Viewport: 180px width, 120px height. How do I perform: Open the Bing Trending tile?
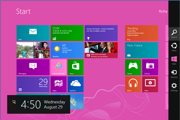coord(142,33)
